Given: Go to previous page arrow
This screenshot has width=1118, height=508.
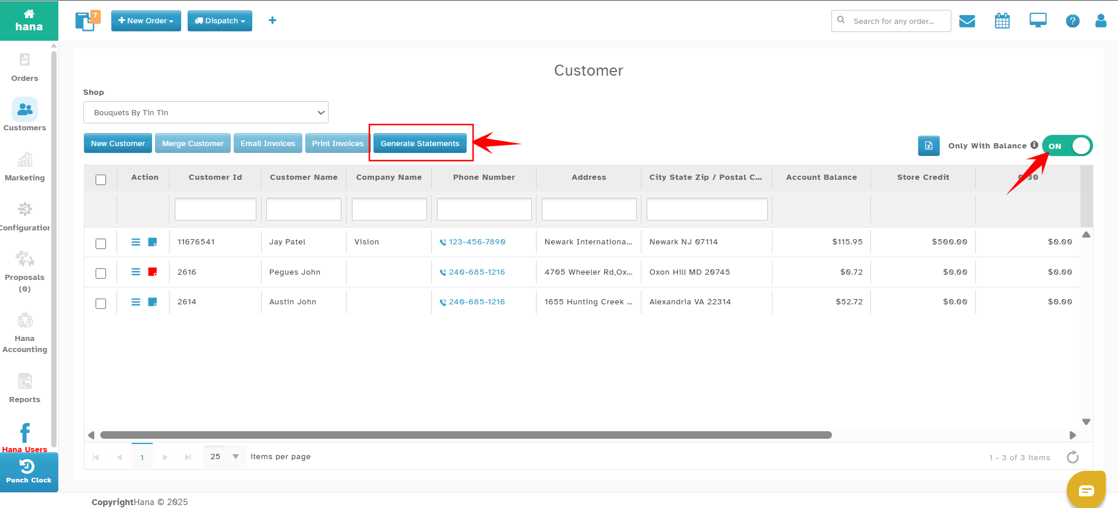Looking at the screenshot, I should click(119, 457).
